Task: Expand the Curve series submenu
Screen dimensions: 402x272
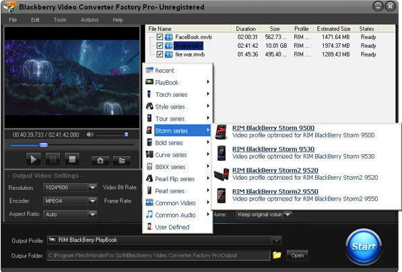Action: 178,155
